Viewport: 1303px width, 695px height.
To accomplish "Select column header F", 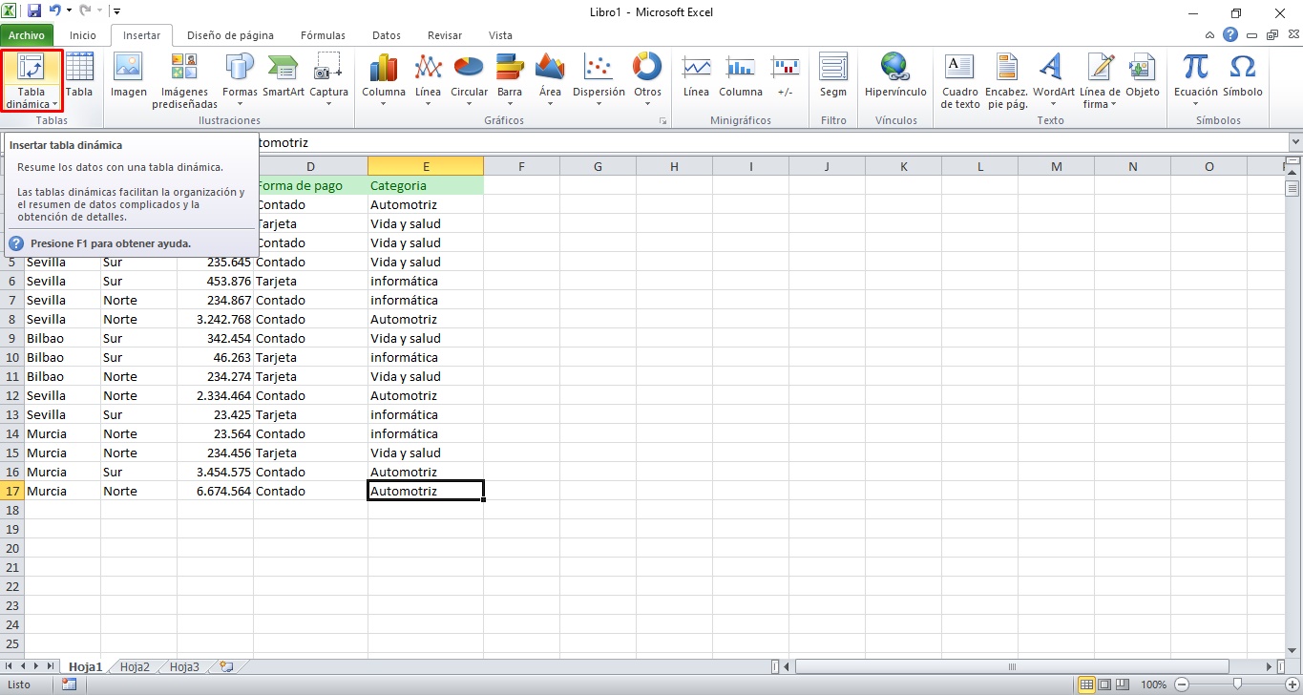I will tap(521, 166).
